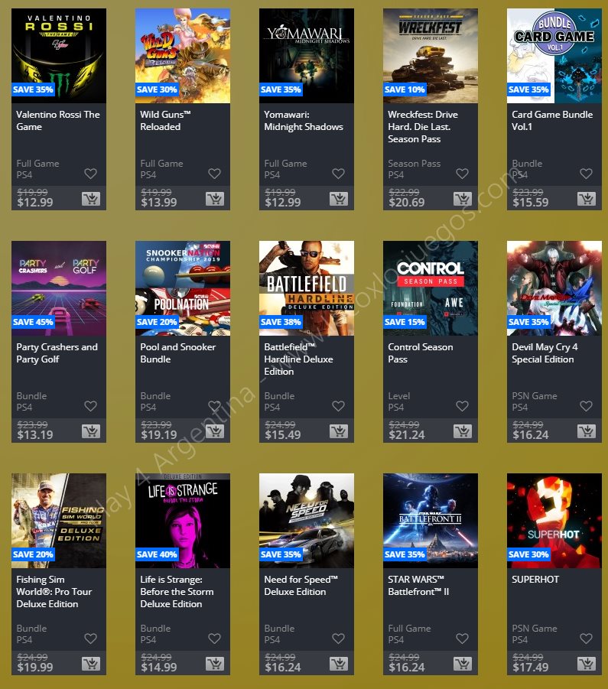Screen dimensions: 608x689
Task: Add Battlefield Hardline Deluxe Edition to cart
Action: click(x=339, y=431)
